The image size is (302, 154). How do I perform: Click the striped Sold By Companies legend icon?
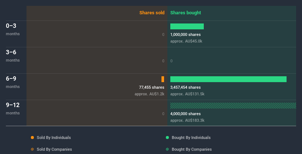[x=32, y=149]
